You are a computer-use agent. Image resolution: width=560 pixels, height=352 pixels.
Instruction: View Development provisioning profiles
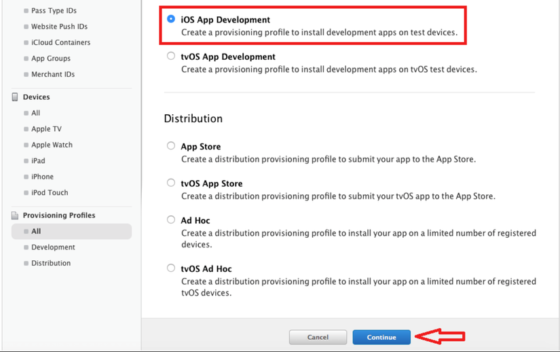[53, 247]
